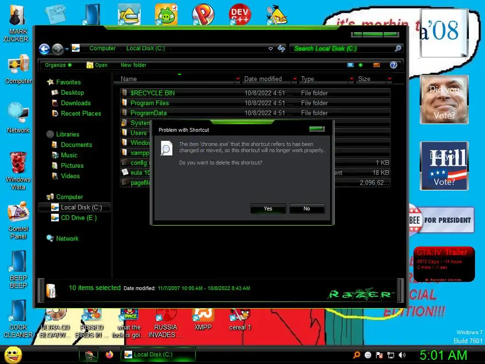Click No in the Problem with Shortcut dialog
This screenshot has width=485, height=364.
[306, 209]
